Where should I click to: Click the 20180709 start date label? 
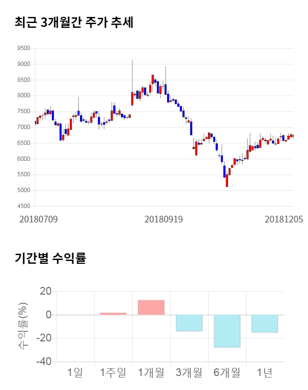(x=38, y=219)
